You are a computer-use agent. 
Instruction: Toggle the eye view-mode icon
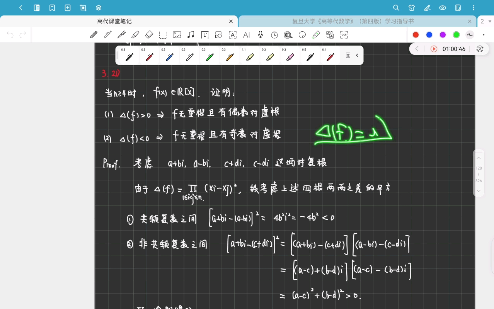443,8
